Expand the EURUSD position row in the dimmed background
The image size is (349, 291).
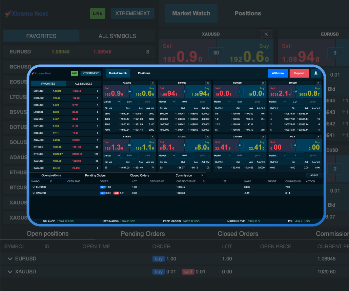[10, 259]
